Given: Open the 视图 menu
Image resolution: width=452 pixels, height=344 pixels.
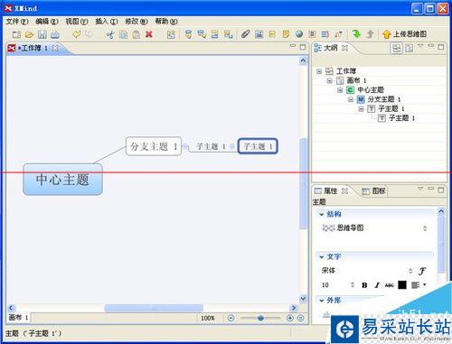Looking at the screenshot, I should (x=77, y=22).
